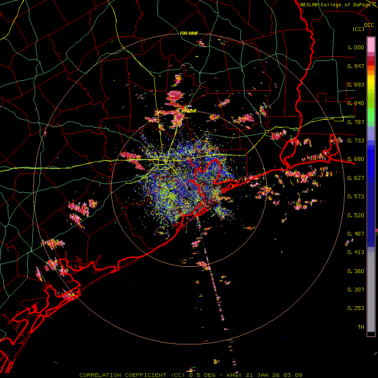Click the 0.573 legend value

click(356, 197)
